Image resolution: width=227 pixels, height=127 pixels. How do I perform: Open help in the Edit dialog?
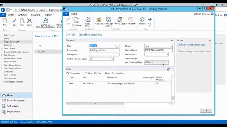pyautogui.click(x=212, y=14)
